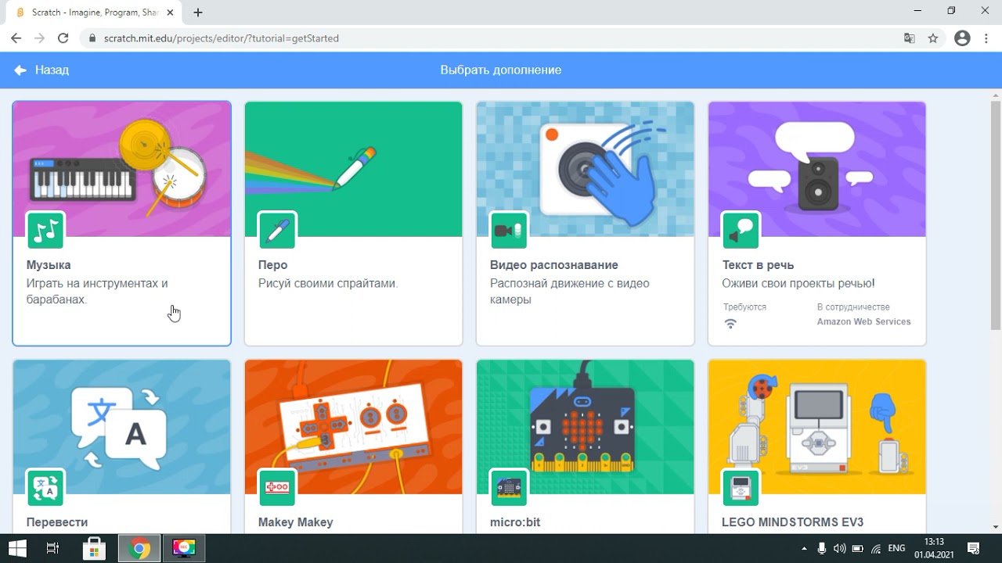Open the micro:bit artwork
Image resolution: width=1002 pixels, height=563 pixels.
[x=586, y=427]
